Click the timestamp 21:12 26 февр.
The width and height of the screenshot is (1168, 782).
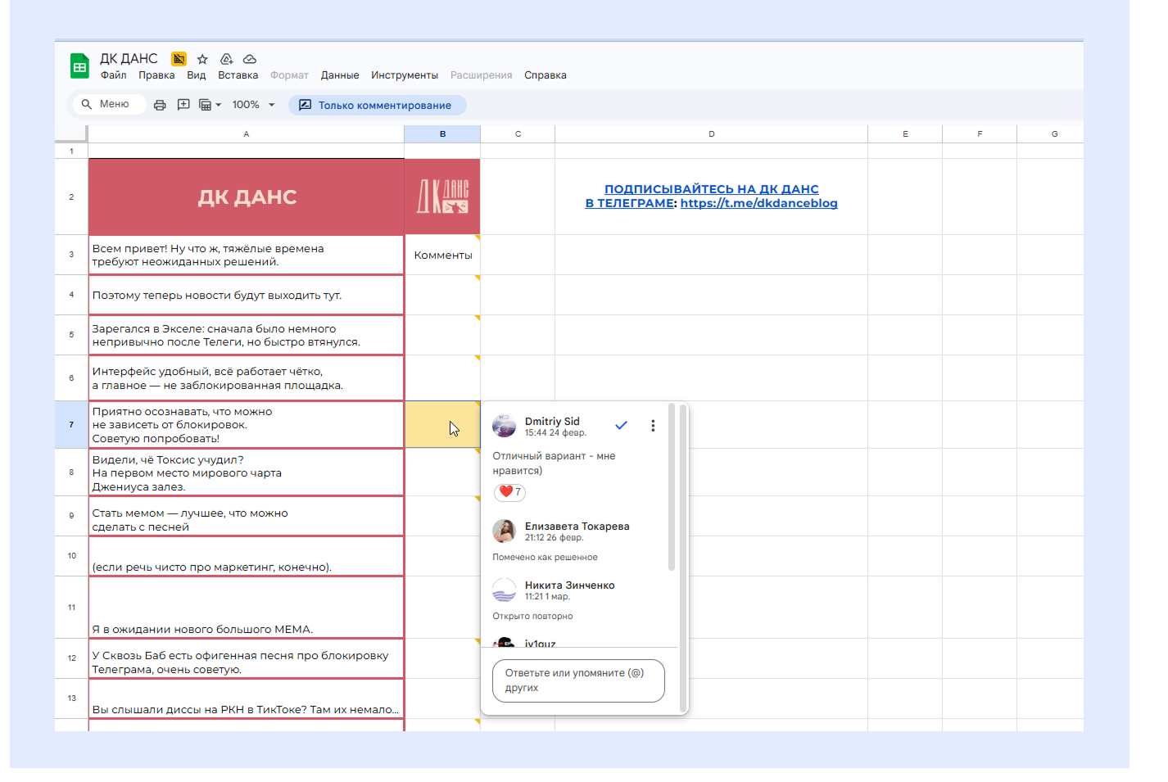(555, 538)
